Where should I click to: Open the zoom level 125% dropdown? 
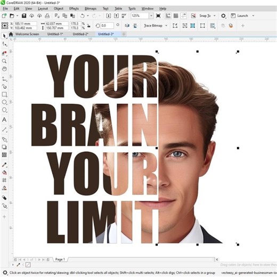click(x=151, y=16)
